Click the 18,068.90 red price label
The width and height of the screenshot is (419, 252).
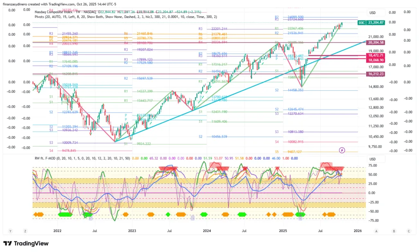pyautogui.click(x=375, y=60)
